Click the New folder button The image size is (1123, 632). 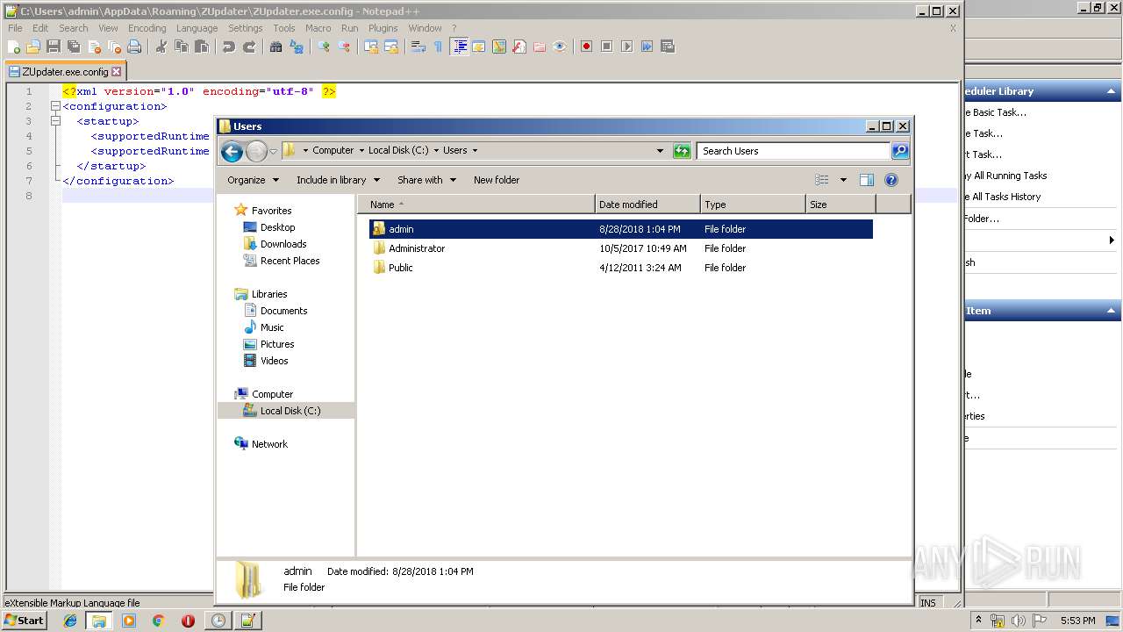[x=497, y=180]
